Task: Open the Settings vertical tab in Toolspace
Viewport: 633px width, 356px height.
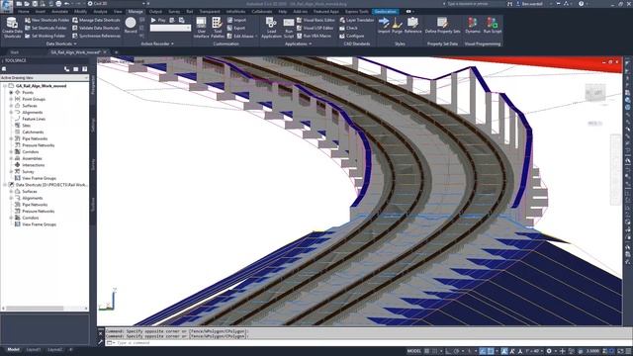Action: pyautogui.click(x=93, y=125)
